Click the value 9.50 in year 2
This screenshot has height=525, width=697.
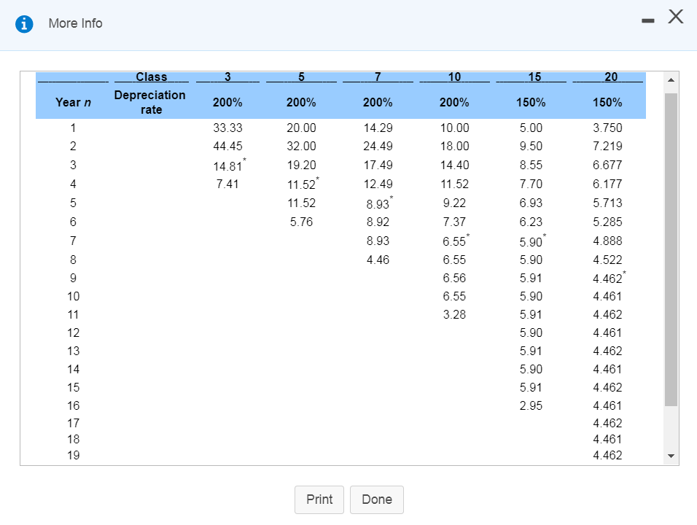click(x=531, y=147)
